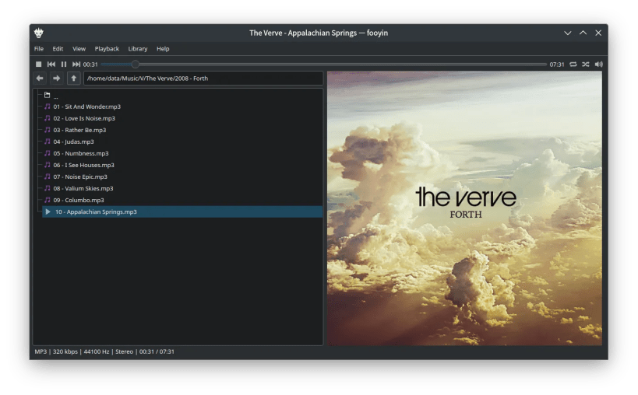The width and height of the screenshot is (638, 395).
Task: Skip to the previous track
Action: point(51,64)
